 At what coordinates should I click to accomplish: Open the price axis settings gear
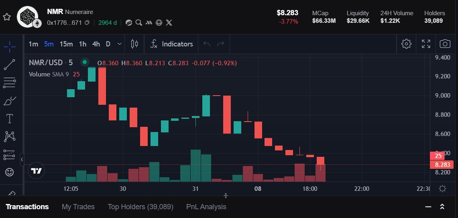(x=442, y=189)
